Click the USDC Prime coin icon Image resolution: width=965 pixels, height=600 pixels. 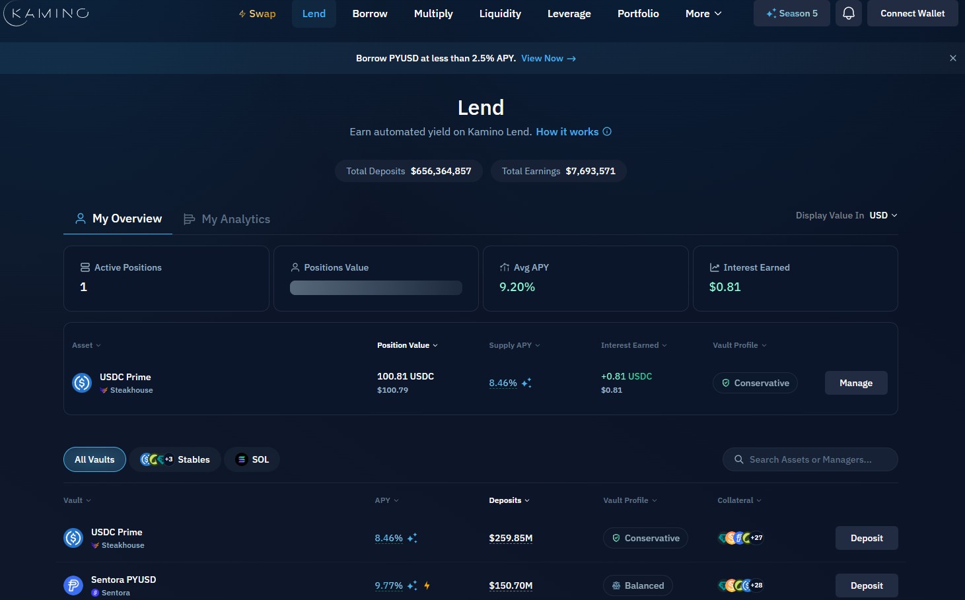pyautogui.click(x=73, y=538)
